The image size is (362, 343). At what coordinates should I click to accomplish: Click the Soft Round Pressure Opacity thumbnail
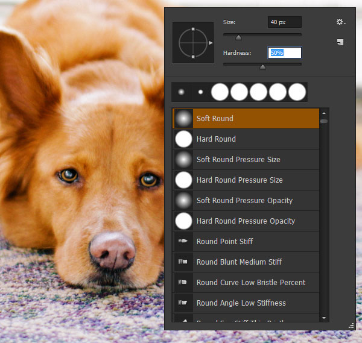coord(183,201)
